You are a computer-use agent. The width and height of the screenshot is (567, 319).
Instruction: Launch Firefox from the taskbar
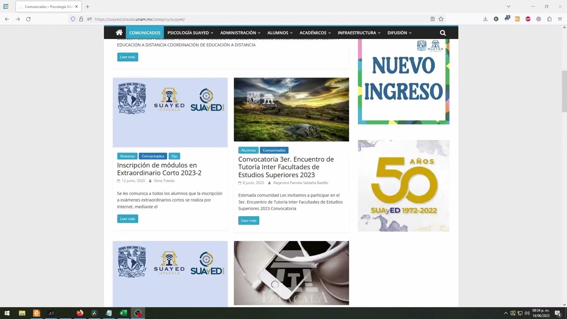(x=80, y=313)
